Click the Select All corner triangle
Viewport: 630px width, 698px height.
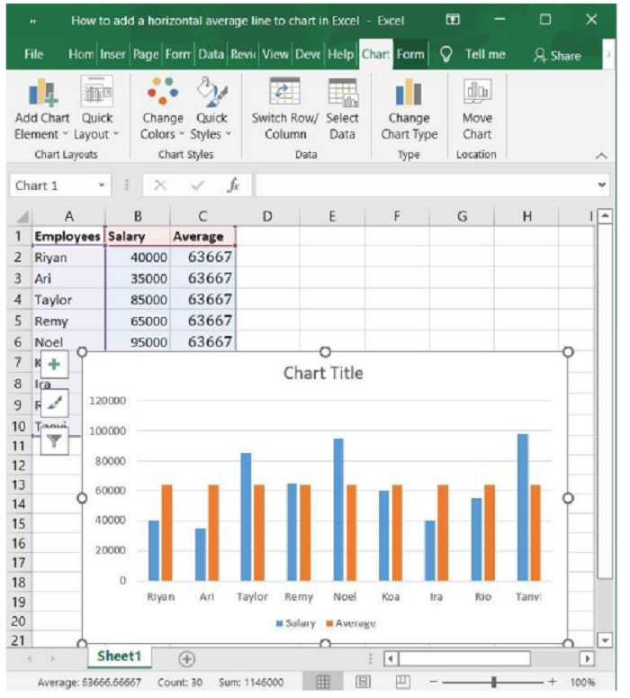point(22,217)
